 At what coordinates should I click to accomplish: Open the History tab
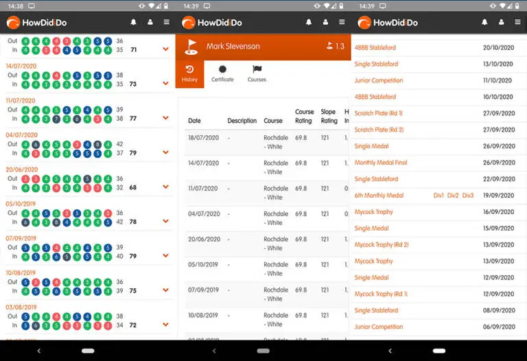(189, 74)
